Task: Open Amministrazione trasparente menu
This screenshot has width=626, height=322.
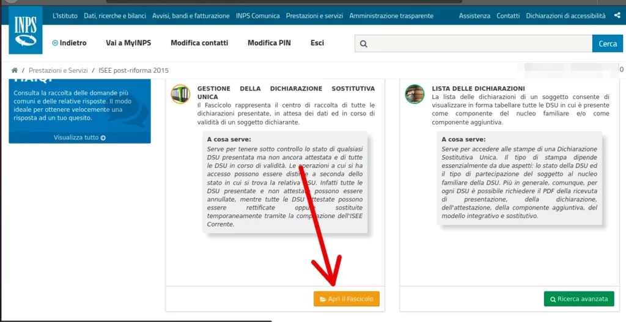Action: [x=391, y=16]
